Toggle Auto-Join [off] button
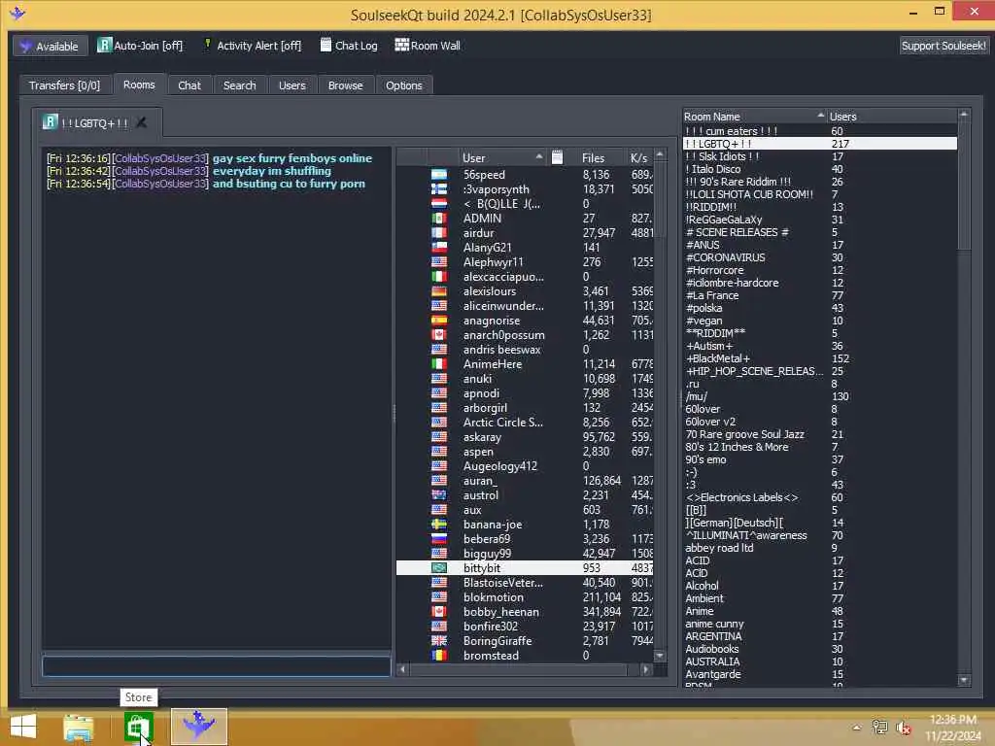995x746 pixels. 140,46
